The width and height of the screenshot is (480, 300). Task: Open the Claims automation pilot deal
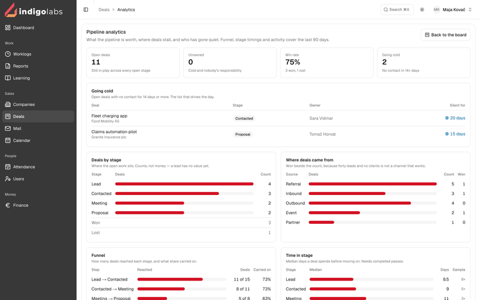point(114,132)
